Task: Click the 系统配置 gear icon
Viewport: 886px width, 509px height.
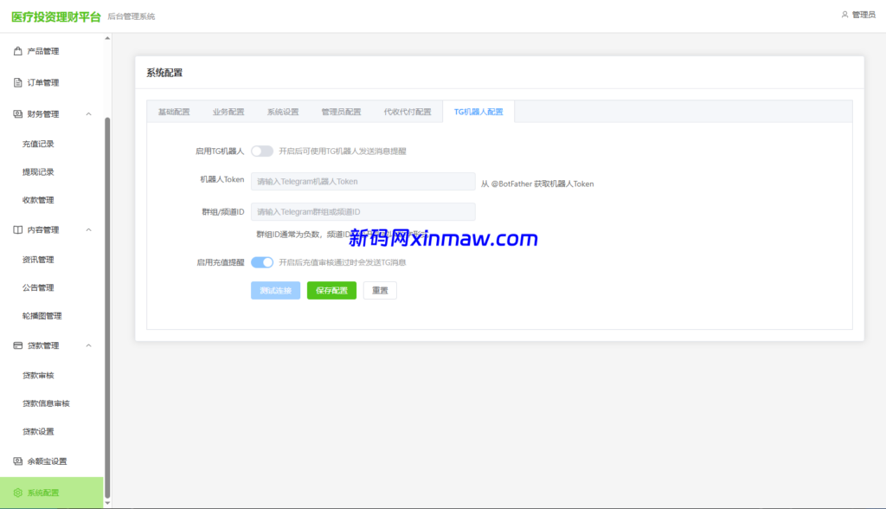Action: click(17, 493)
